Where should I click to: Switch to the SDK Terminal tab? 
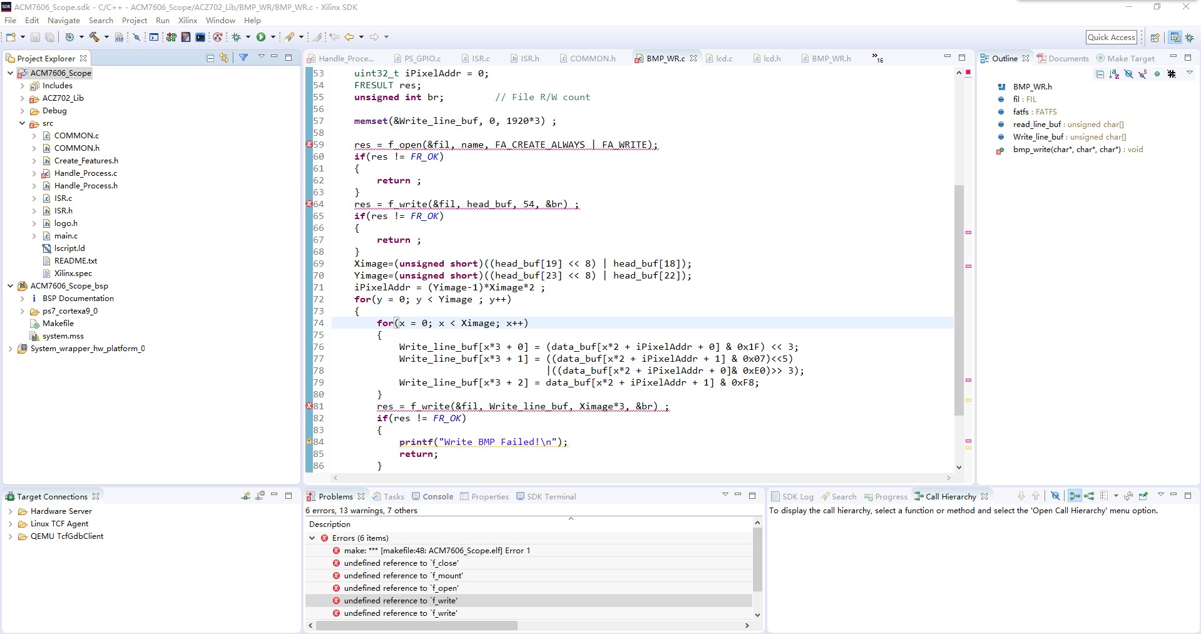pos(546,496)
